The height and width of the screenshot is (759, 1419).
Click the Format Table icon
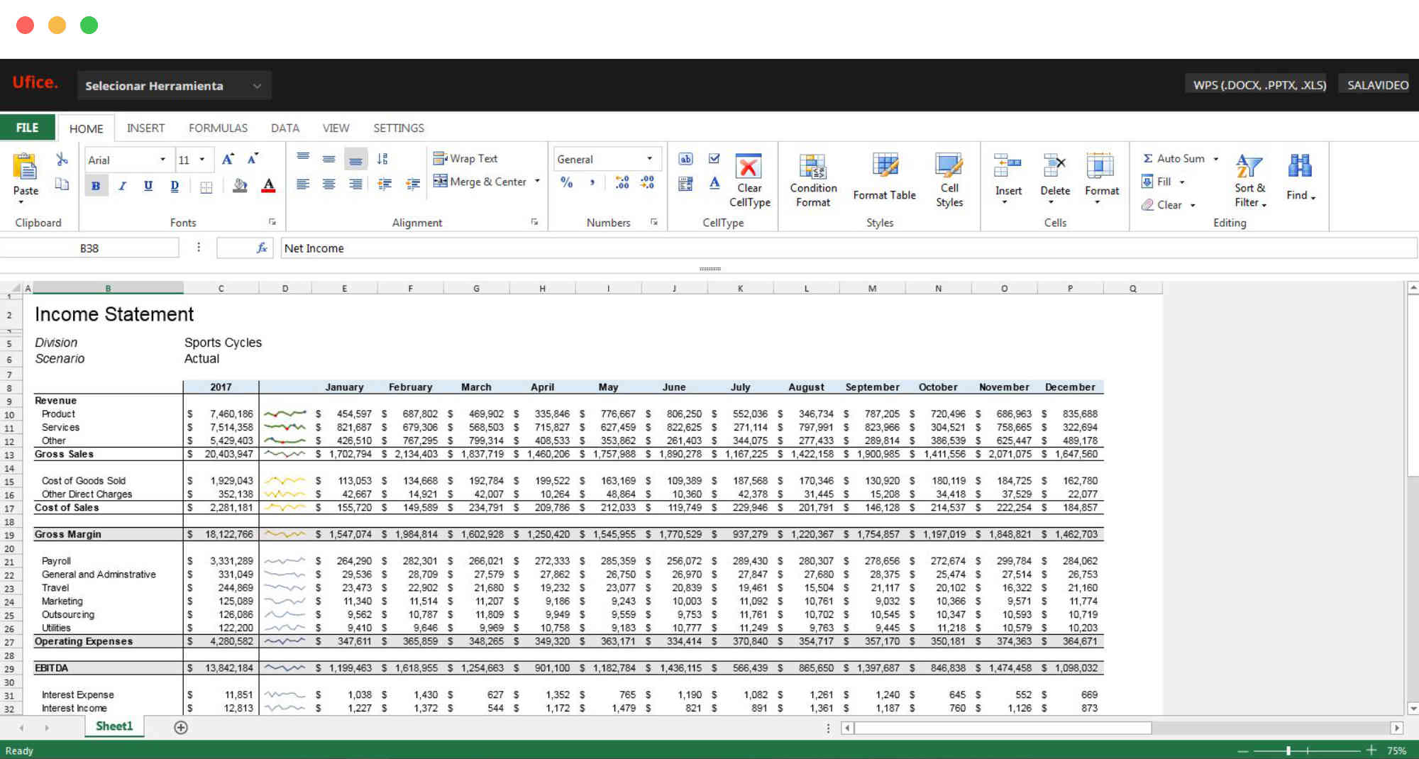(x=884, y=167)
